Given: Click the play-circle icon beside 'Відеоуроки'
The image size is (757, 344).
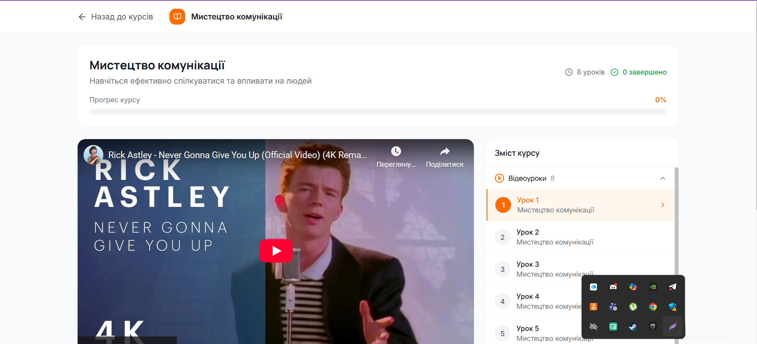Looking at the screenshot, I should pos(500,178).
